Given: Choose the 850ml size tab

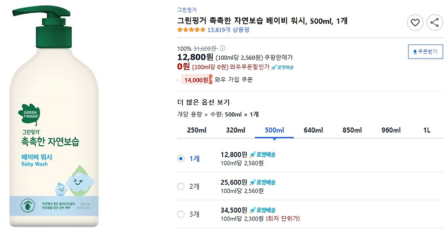Looking at the screenshot, I should [x=352, y=130].
